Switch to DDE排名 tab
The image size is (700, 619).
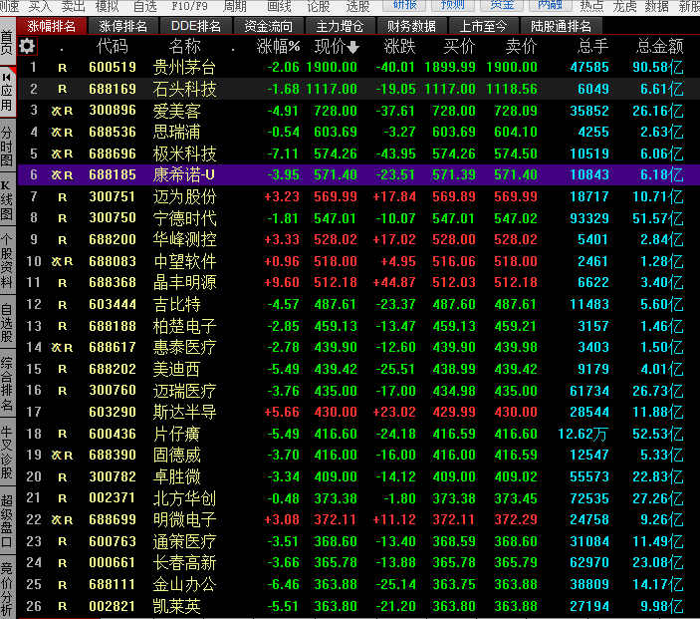(x=195, y=26)
